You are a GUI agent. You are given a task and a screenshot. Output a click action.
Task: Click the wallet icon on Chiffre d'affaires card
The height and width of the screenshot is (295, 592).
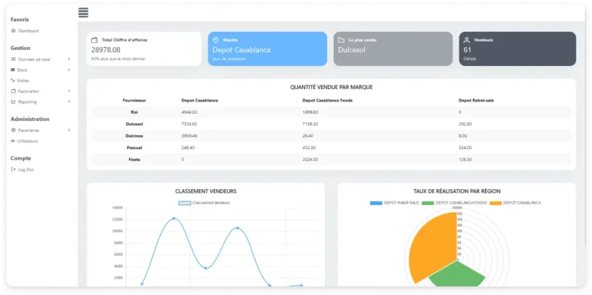tap(95, 40)
